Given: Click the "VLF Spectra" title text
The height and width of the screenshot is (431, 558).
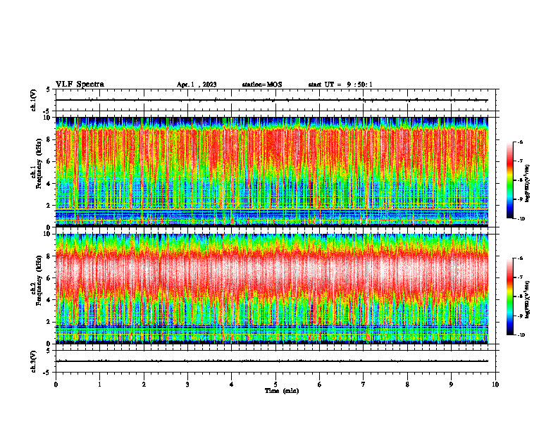Looking at the screenshot, I should [x=80, y=85].
